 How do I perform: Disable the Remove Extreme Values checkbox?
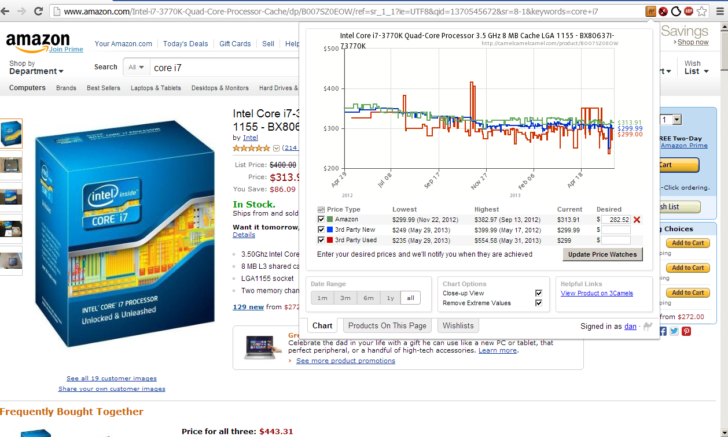point(539,303)
